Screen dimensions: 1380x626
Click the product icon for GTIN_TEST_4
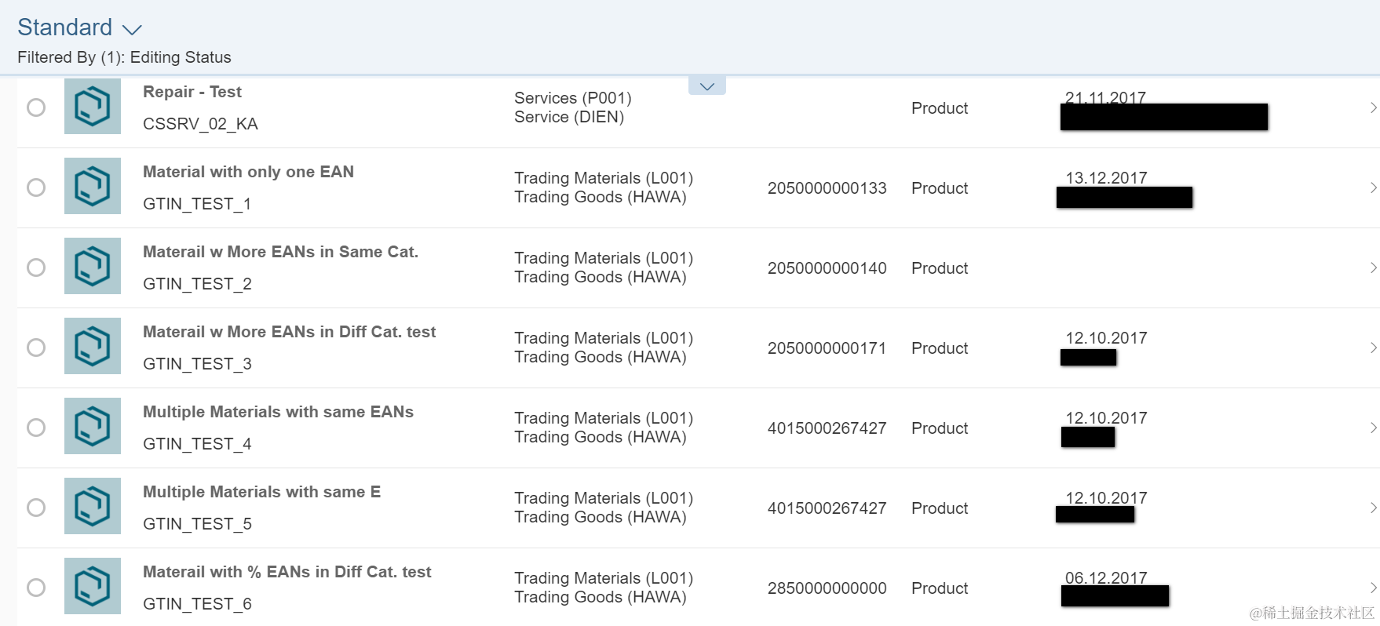(93, 426)
